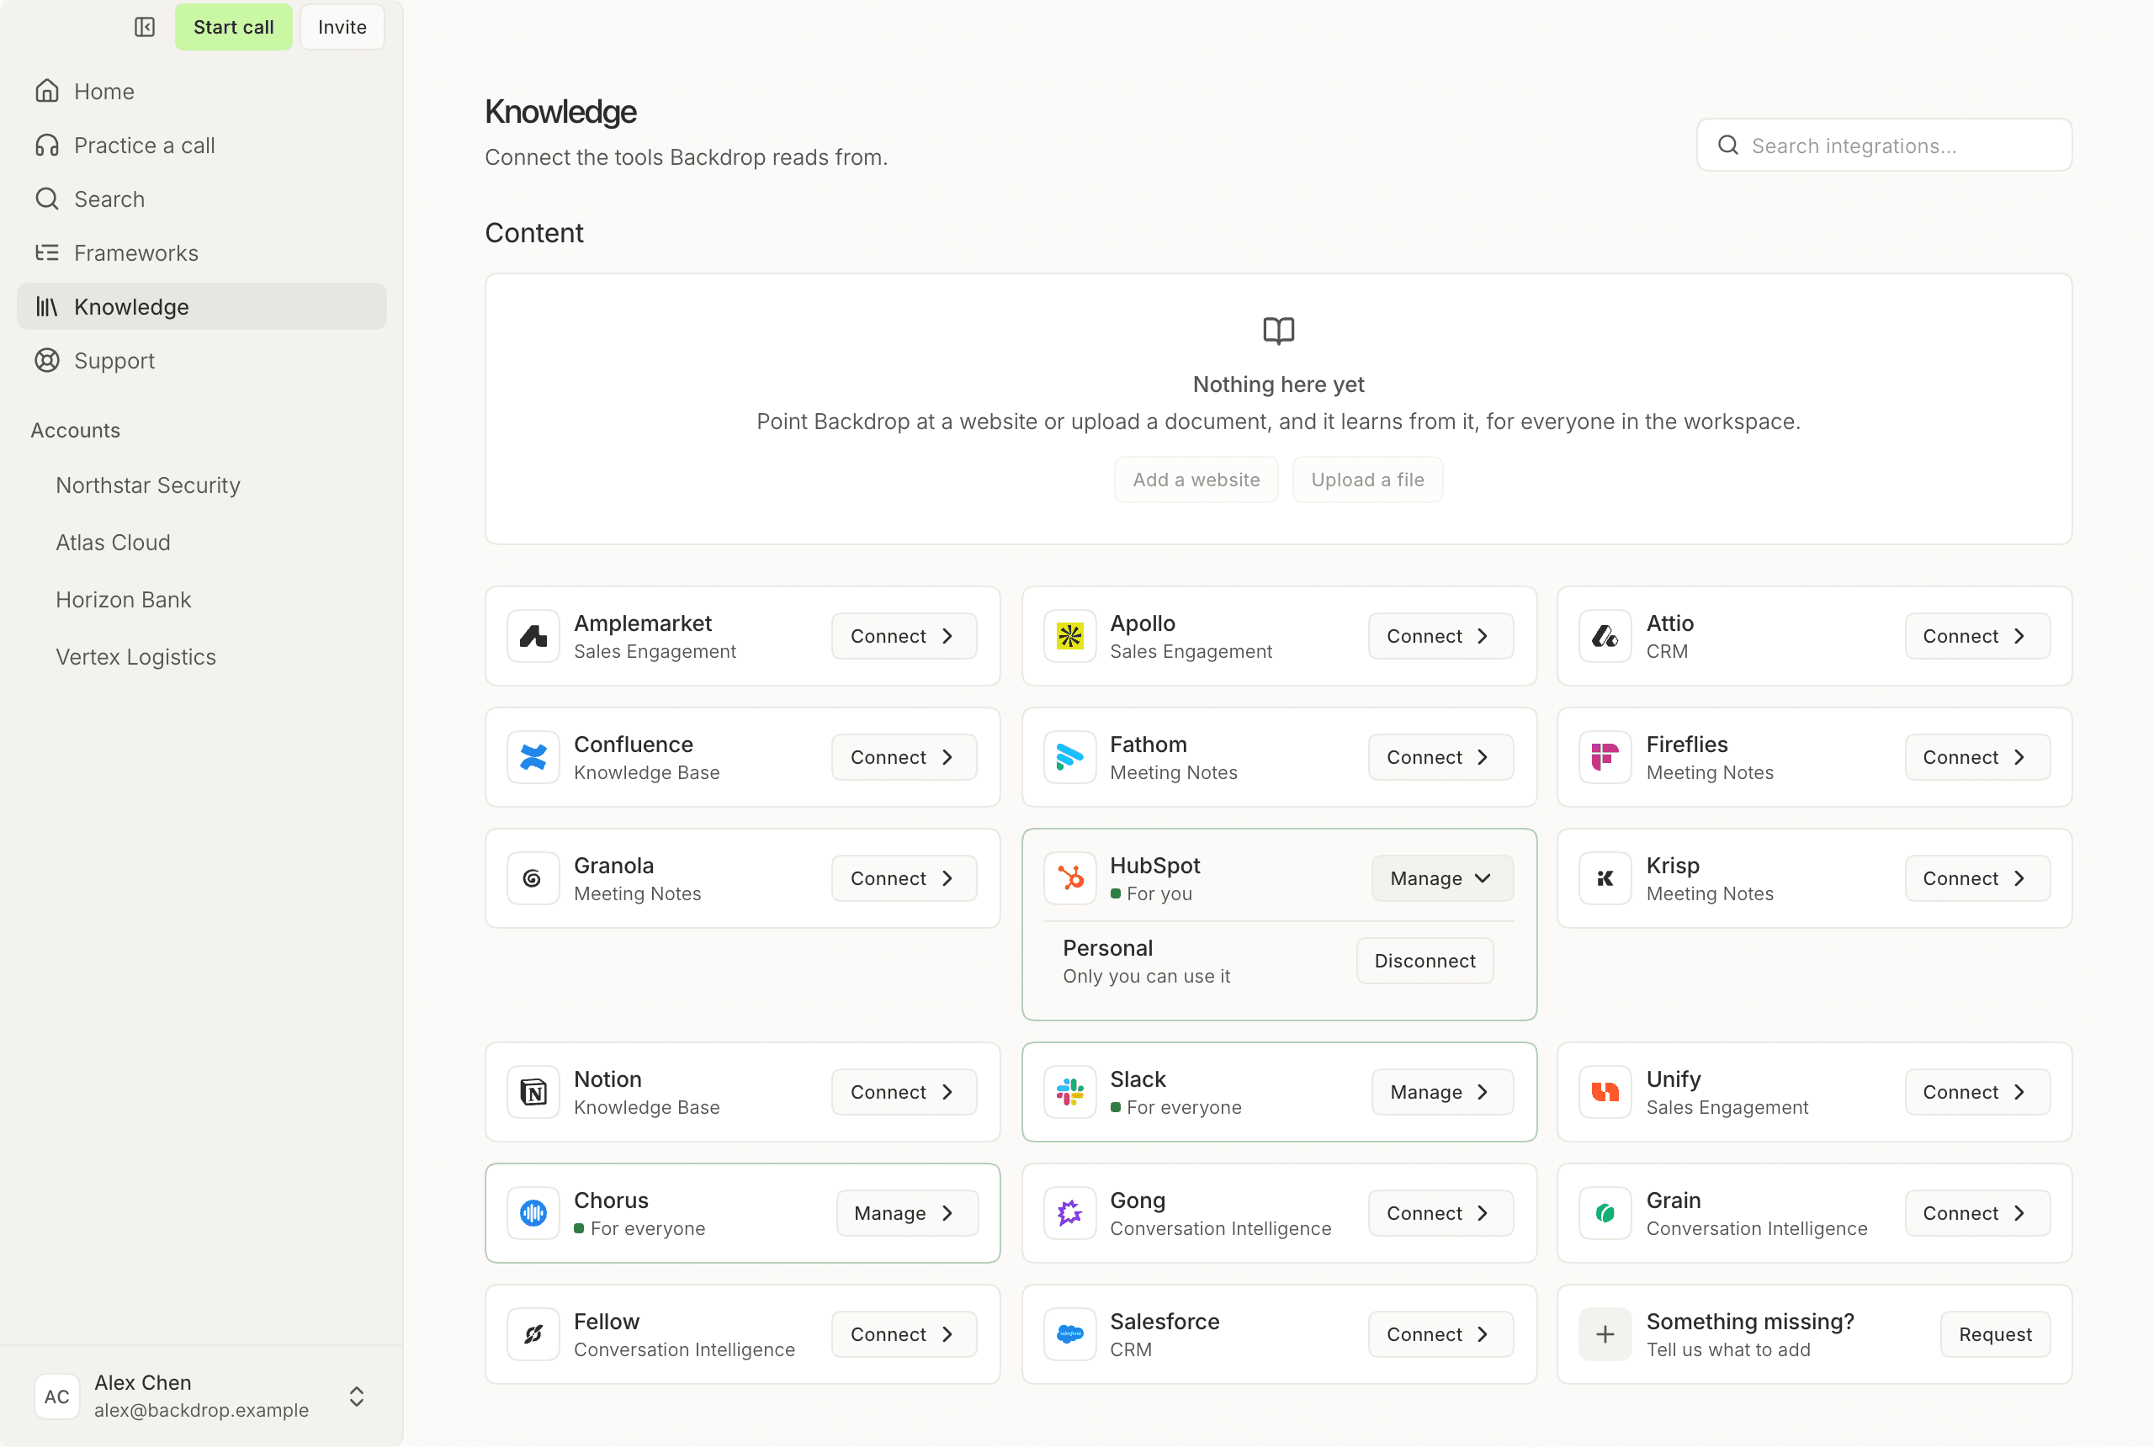Connect the Salesforce CRM integration
Image resolution: width=2154 pixels, height=1447 pixels.
coord(1440,1334)
